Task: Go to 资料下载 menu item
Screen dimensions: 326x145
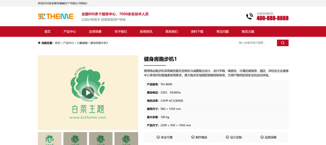Action: (197, 32)
